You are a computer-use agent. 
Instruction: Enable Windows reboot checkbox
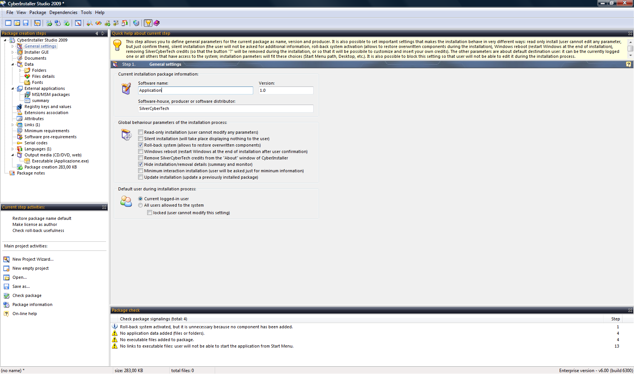pyautogui.click(x=140, y=151)
